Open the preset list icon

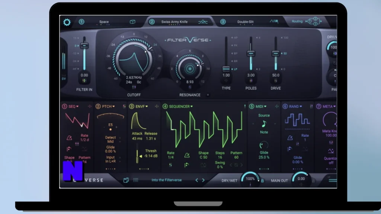point(135,180)
